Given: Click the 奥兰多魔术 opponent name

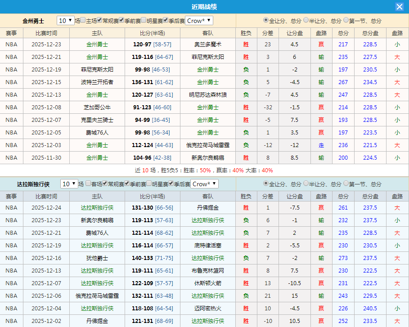Looking at the screenshot, I should 208,45.
